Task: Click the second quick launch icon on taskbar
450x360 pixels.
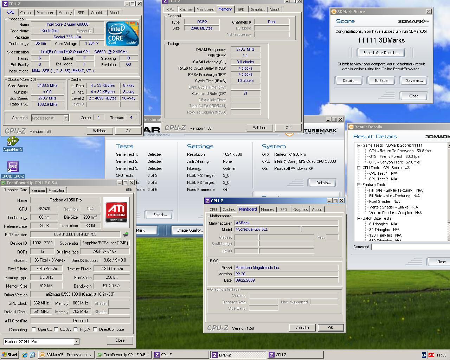Action: click(32, 355)
